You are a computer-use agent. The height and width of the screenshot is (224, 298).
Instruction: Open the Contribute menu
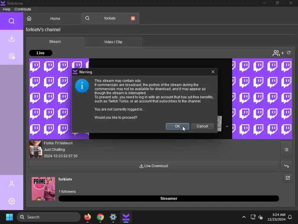click(x=23, y=9)
